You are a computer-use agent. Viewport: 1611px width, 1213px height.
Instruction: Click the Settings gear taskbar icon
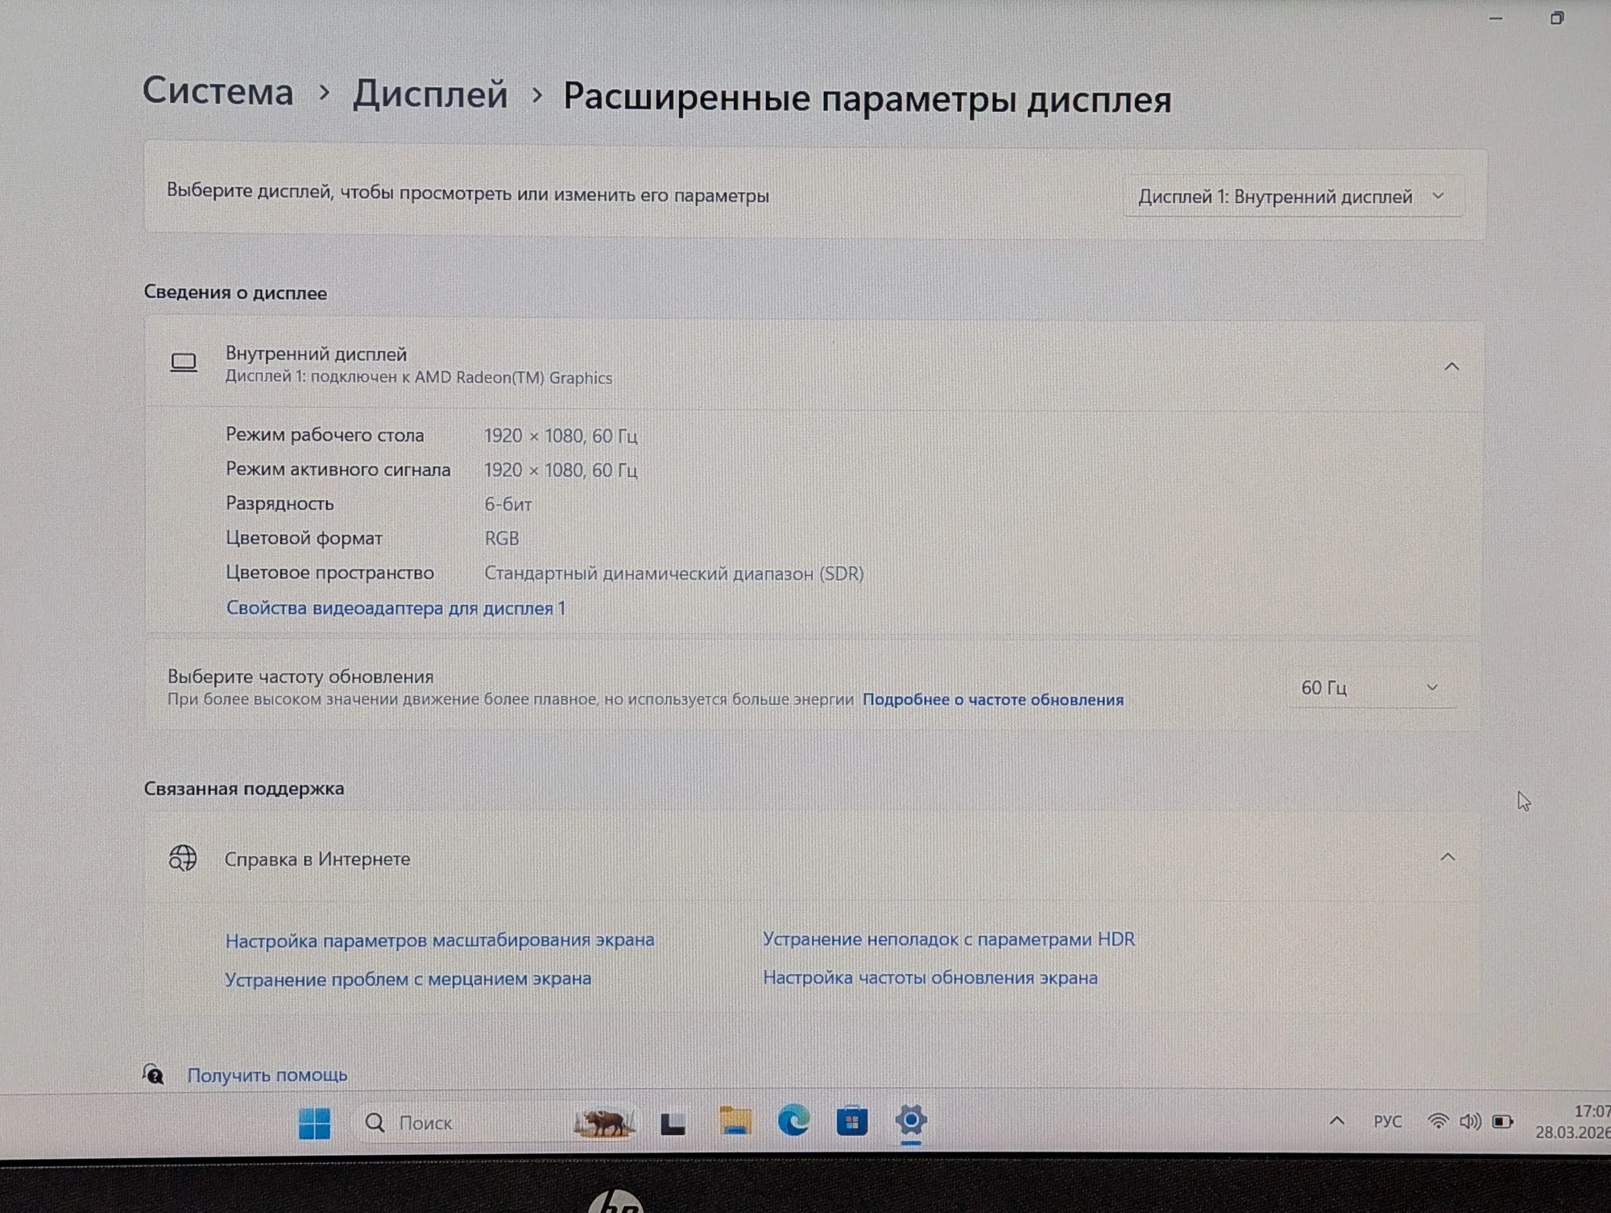[911, 1120]
